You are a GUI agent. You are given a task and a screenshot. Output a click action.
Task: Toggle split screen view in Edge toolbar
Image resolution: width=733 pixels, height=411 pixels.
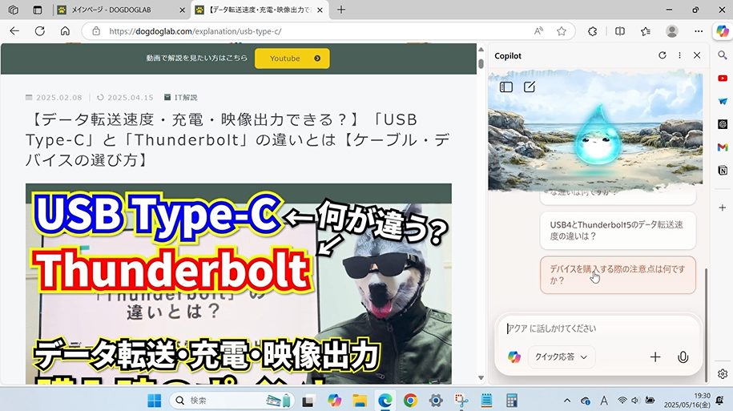pos(619,31)
